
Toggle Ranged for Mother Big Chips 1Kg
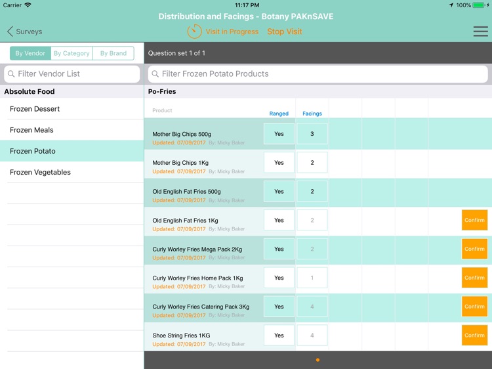pyautogui.click(x=279, y=163)
